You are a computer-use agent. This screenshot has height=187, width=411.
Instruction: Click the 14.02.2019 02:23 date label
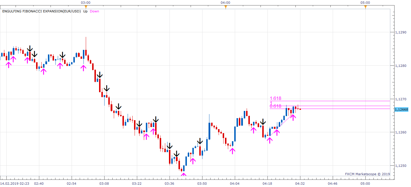coord(14,183)
